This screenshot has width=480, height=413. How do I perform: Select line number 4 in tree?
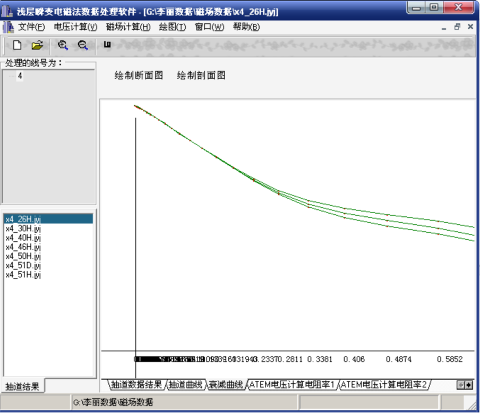[x=20, y=76]
